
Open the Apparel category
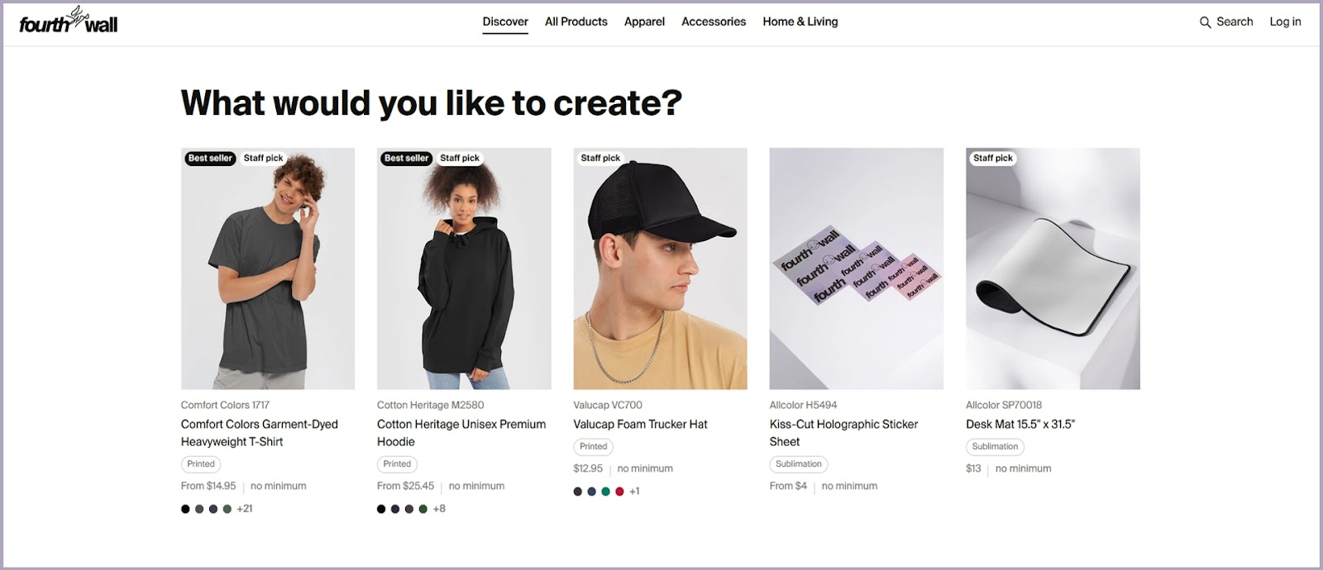pyautogui.click(x=644, y=21)
